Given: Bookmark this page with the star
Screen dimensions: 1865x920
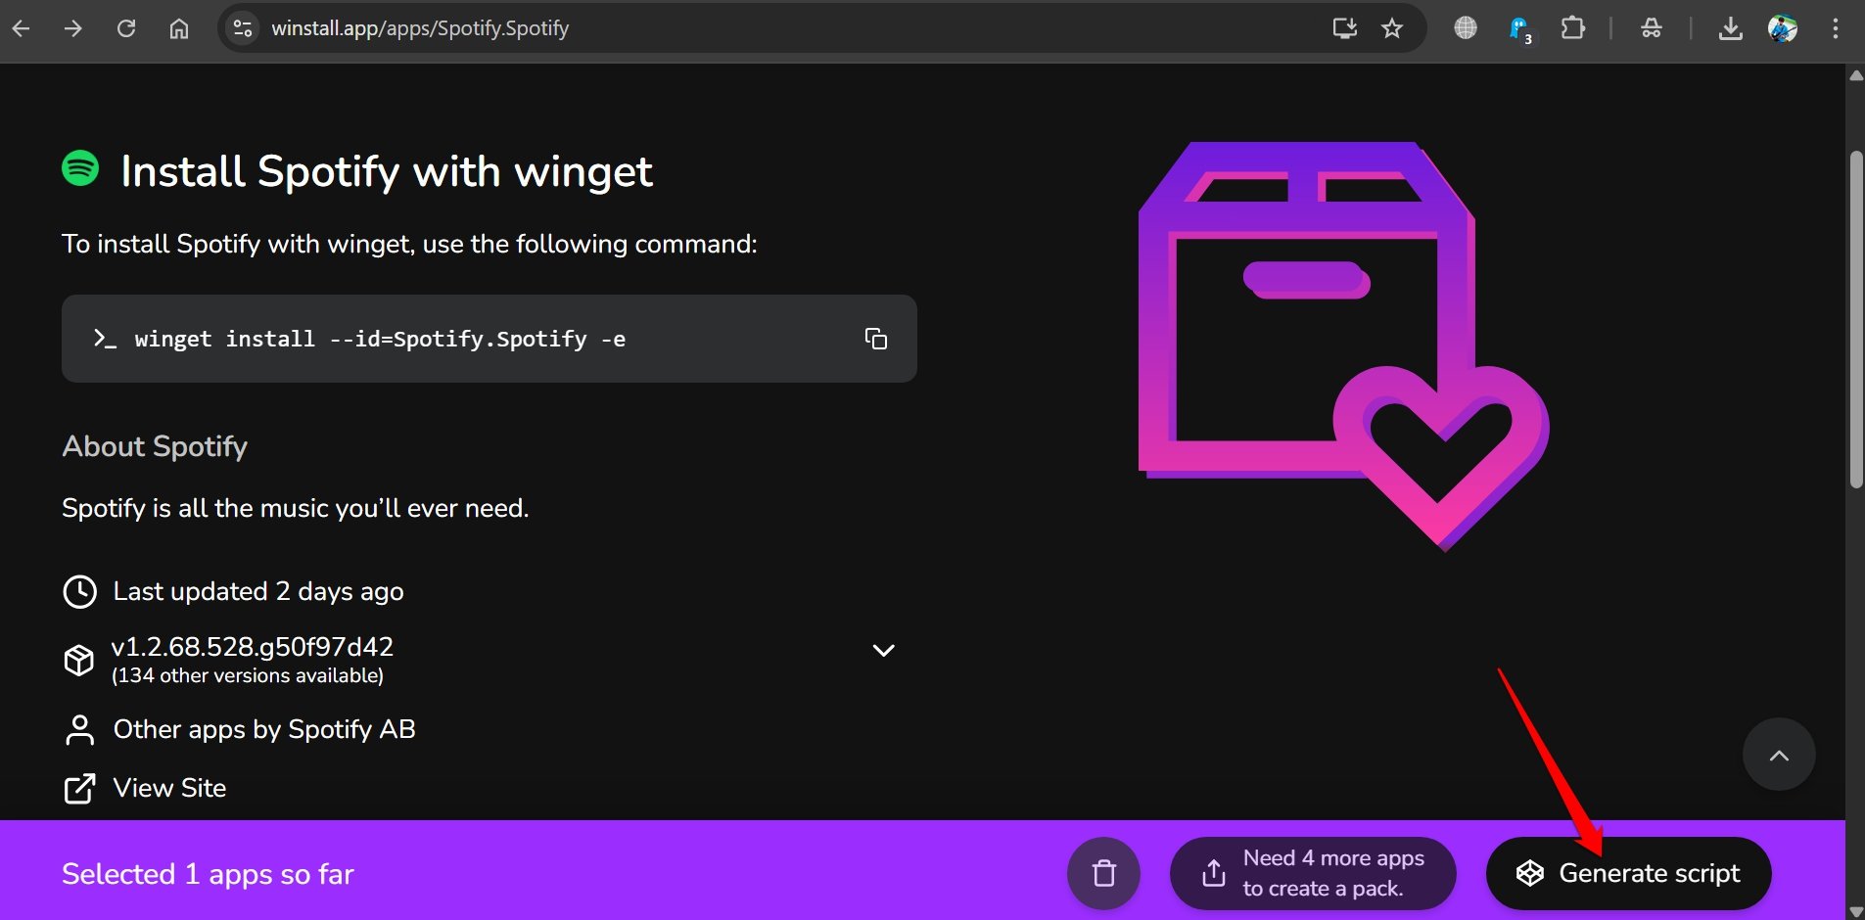Looking at the screenshot, I should tap(1392, 28).
